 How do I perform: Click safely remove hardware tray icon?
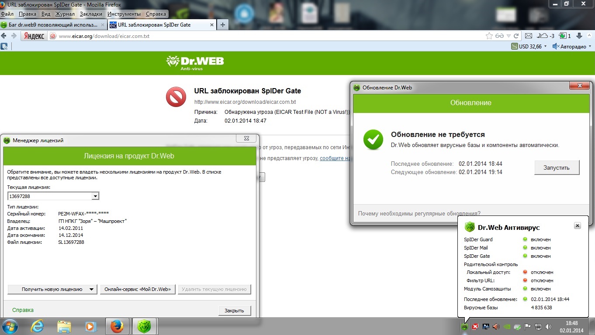[517, 326]
